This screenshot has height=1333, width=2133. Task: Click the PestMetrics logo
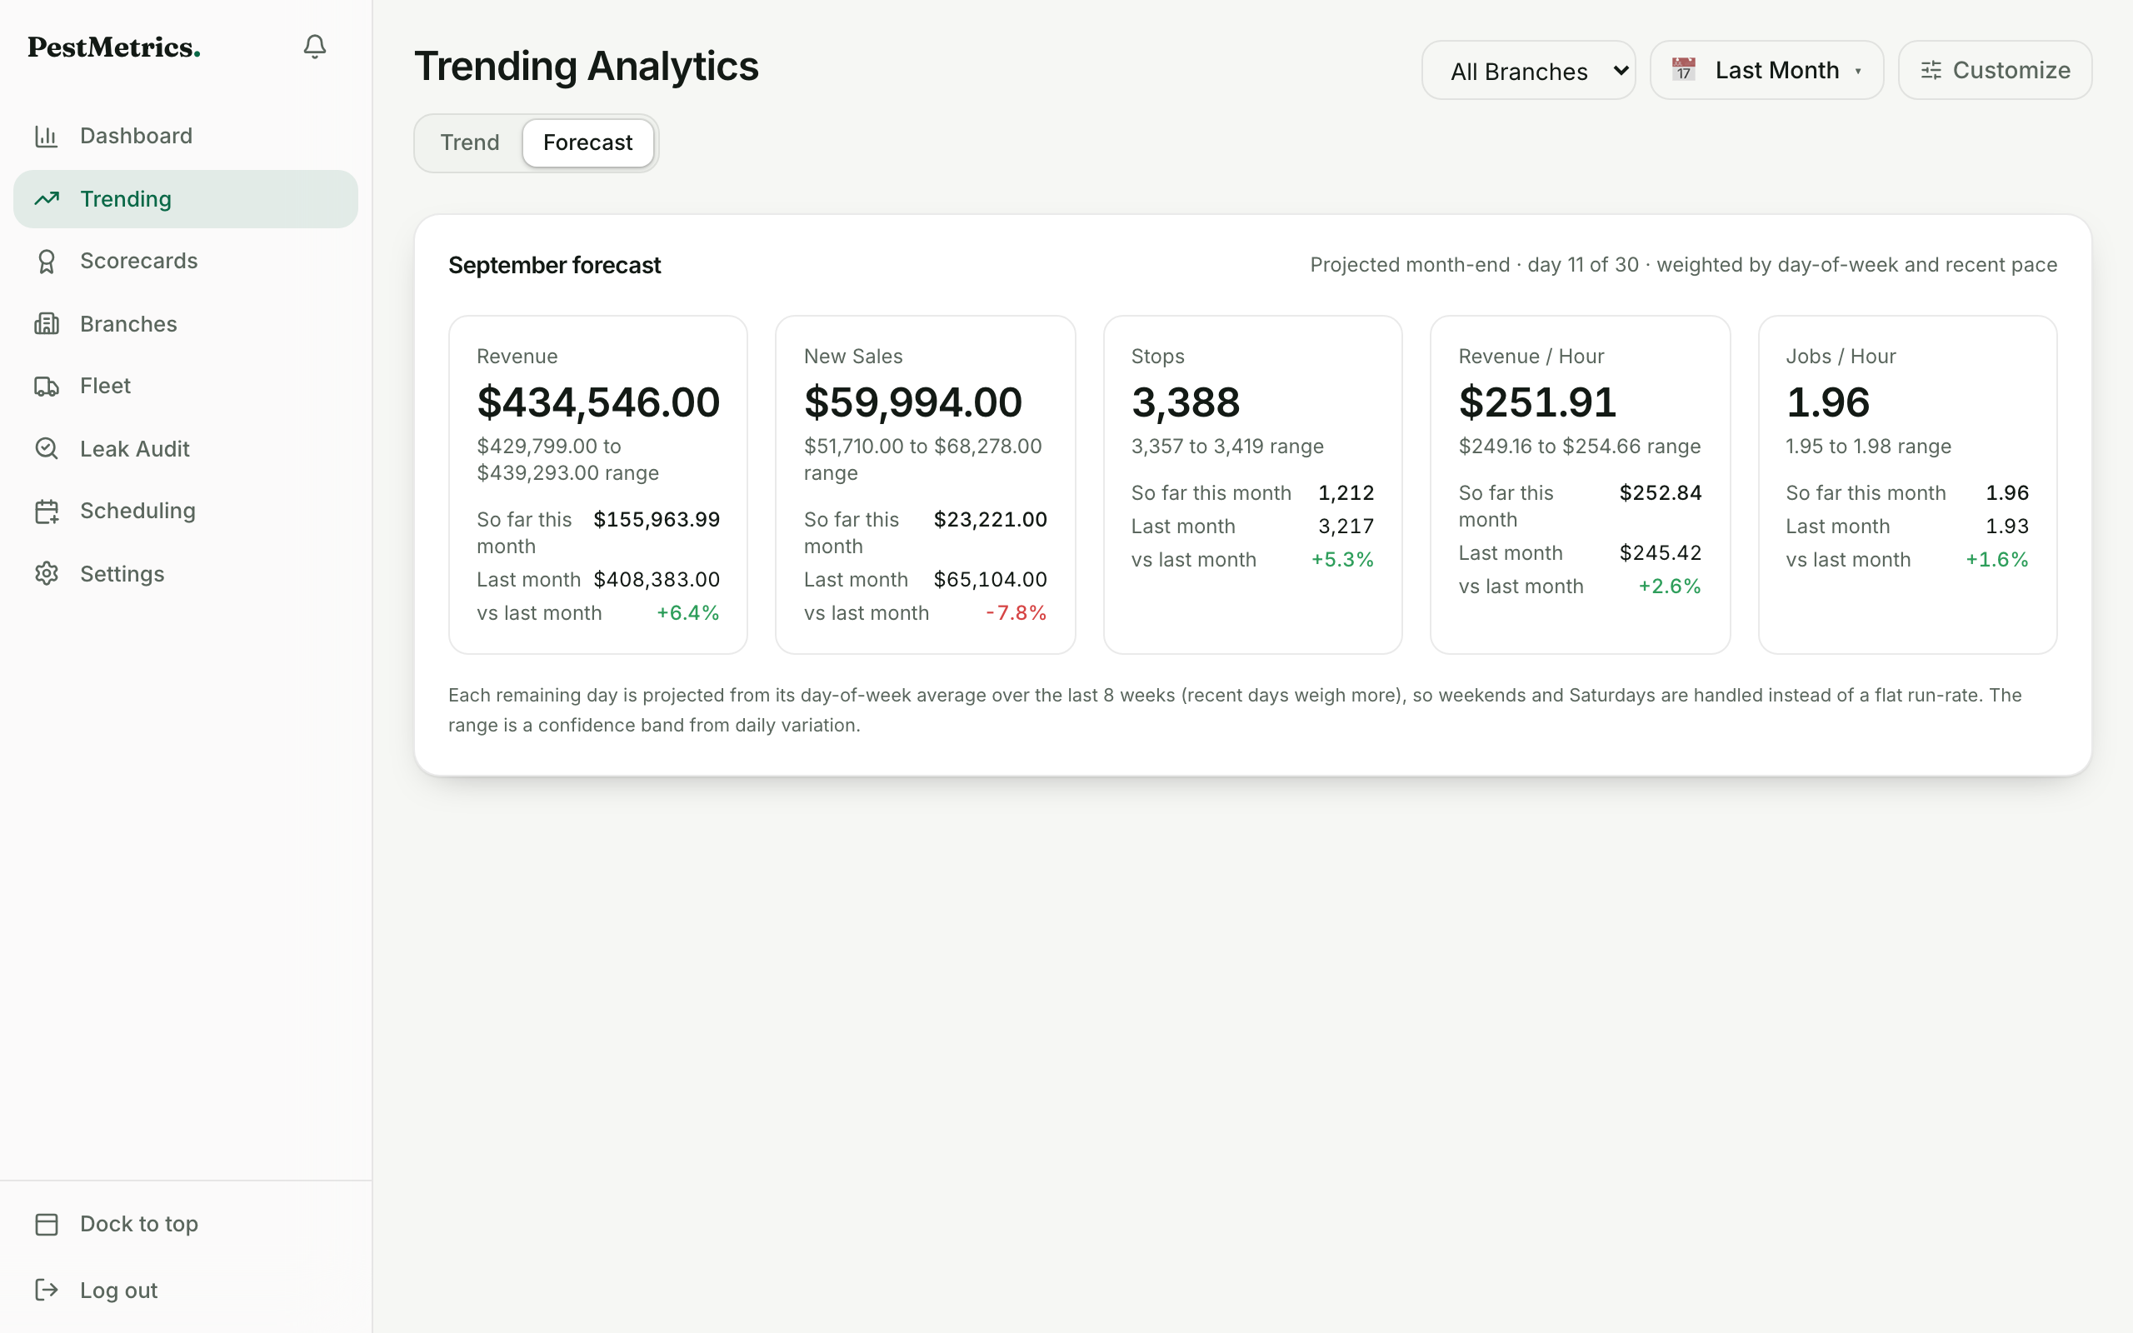113,47
